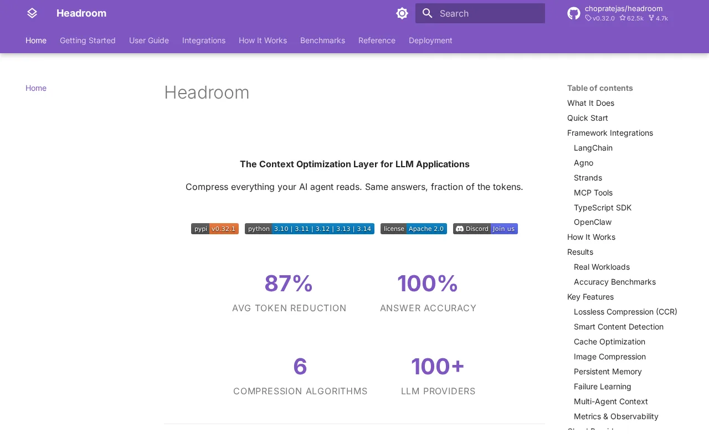Focus the Search input field
The height and width of the screenshot is (443, 709).
point(480,13)
